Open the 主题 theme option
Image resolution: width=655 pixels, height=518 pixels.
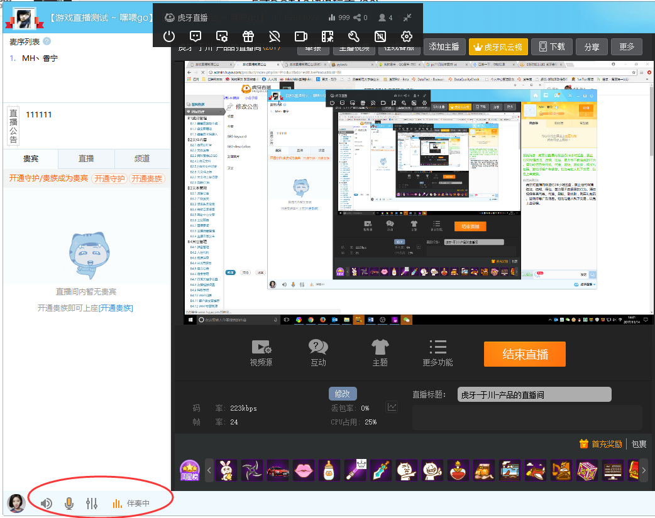[380, 353]
